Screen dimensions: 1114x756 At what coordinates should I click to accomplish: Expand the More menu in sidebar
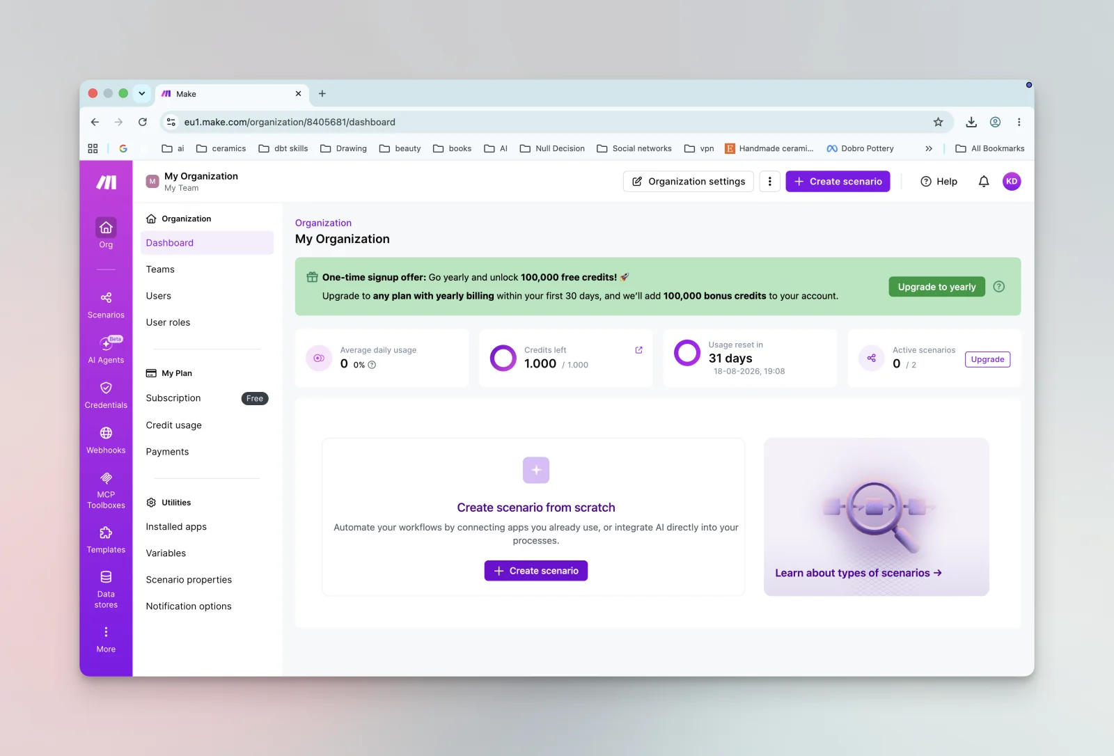pos(106,639)
